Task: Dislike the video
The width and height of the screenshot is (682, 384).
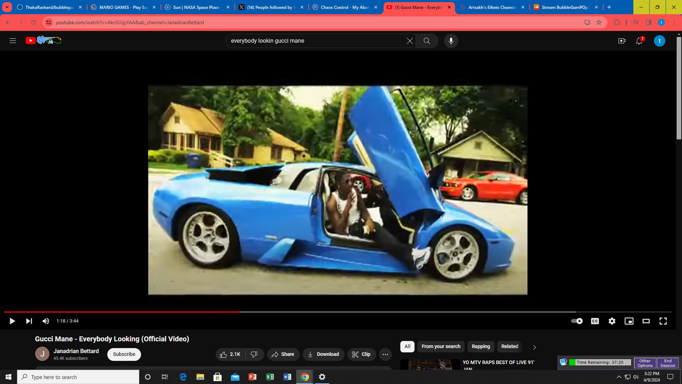Action: (x=254, y=354)
